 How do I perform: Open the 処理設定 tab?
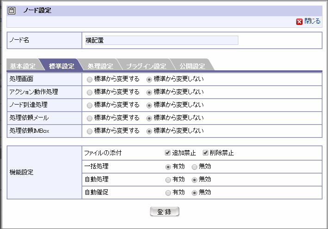[x=100, y=66]
